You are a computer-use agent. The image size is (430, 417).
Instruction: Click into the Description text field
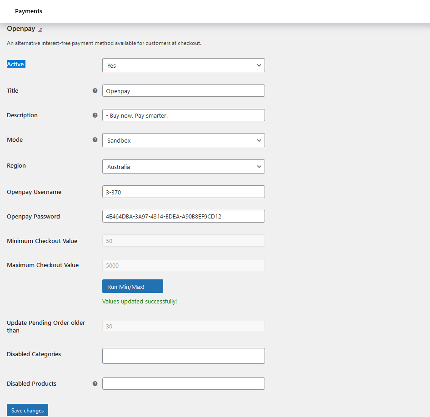click(x=183, y=115)
